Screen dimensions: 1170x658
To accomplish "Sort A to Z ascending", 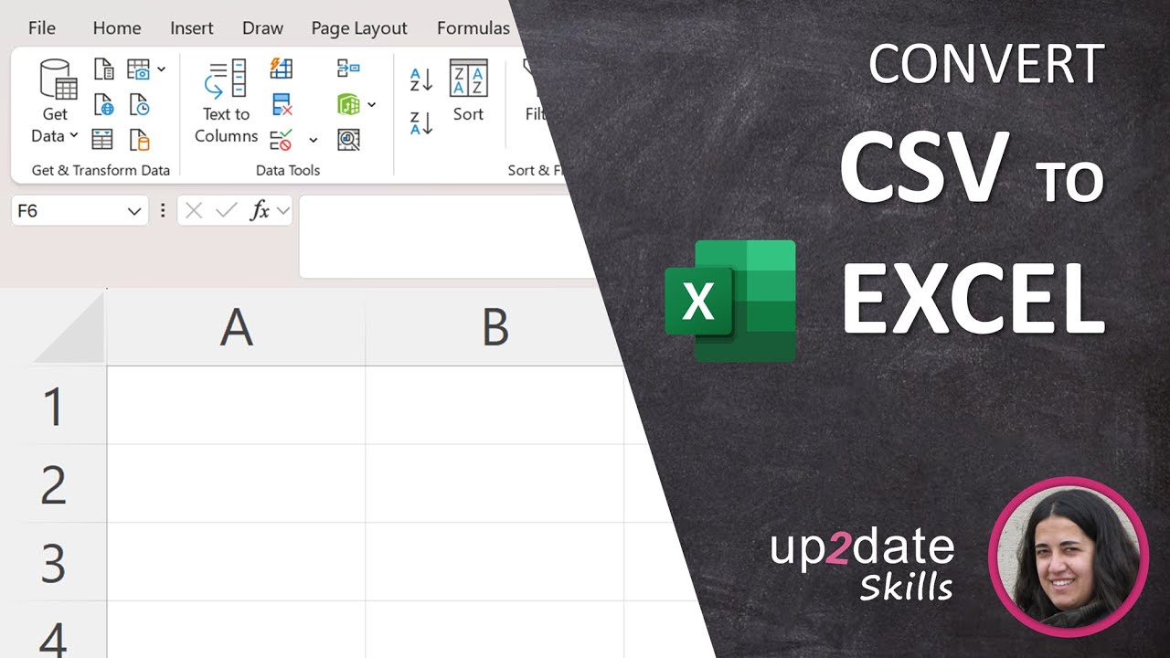I will coord(421,80).
